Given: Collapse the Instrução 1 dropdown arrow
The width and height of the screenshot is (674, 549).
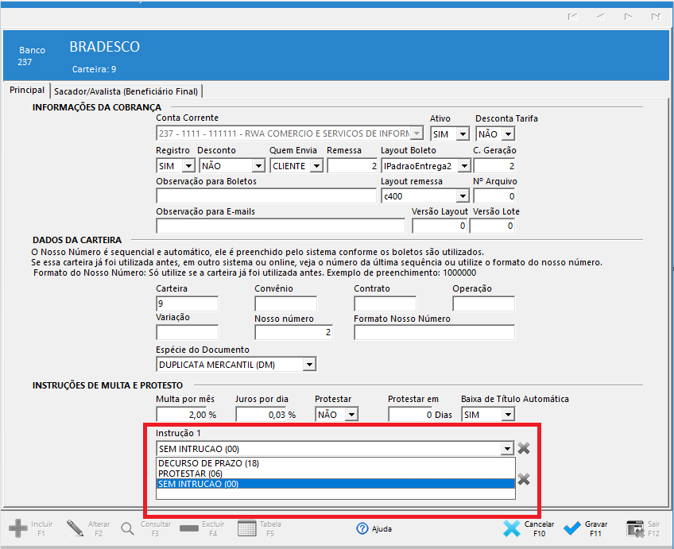Looking at the screenshot, I should coord(507,449).
